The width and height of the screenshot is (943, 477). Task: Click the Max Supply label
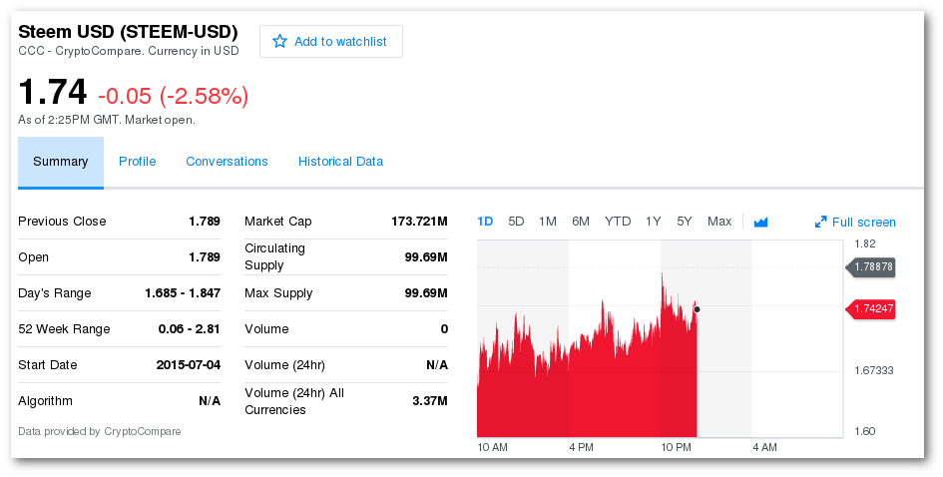pos(278,293)
